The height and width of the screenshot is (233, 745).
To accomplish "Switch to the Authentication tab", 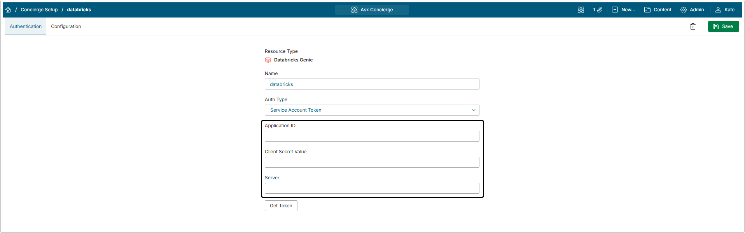I will [26, 26].
